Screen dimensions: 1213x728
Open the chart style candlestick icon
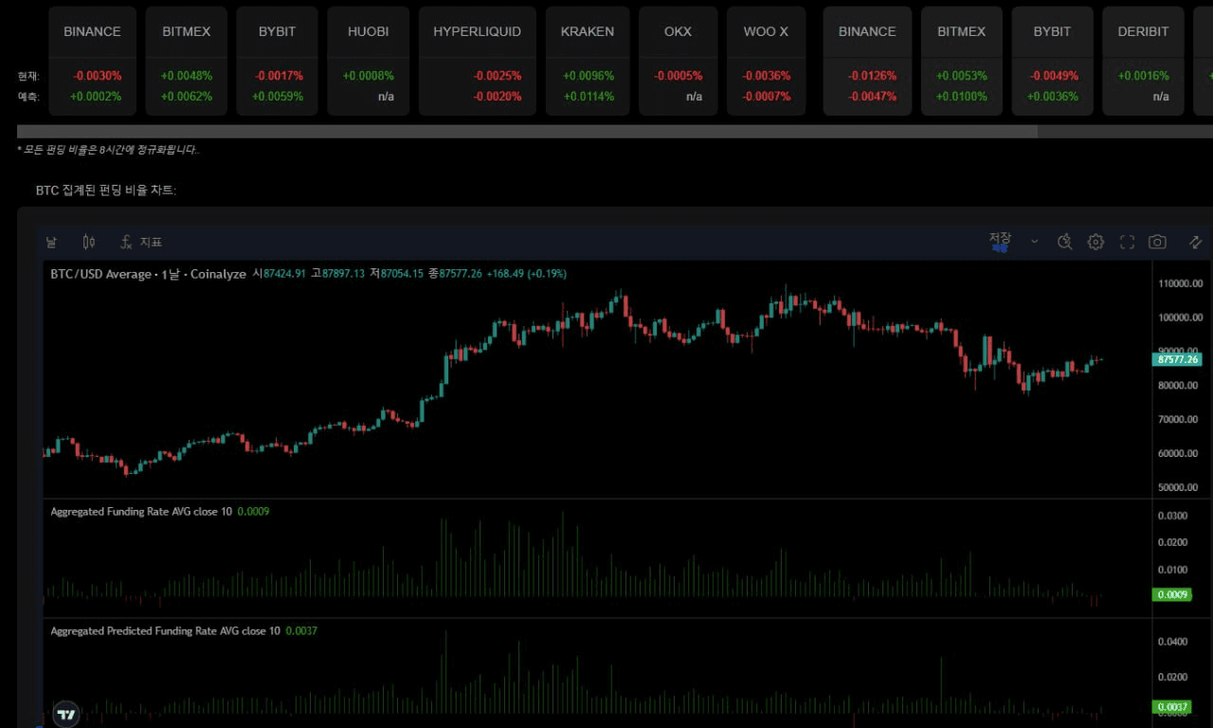(x=89, y=242)
